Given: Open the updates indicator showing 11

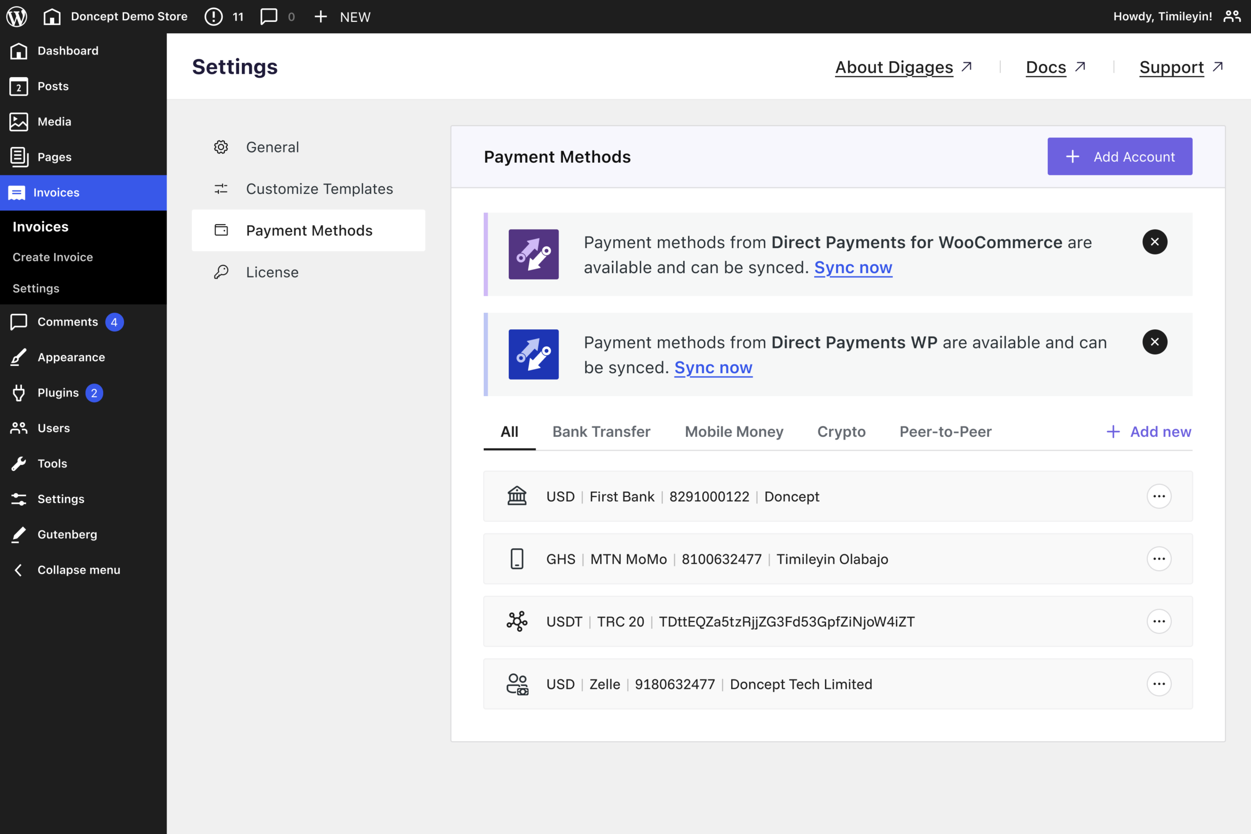Looking at the screenshot, I should pyautogui.click(x=224, y=17).
